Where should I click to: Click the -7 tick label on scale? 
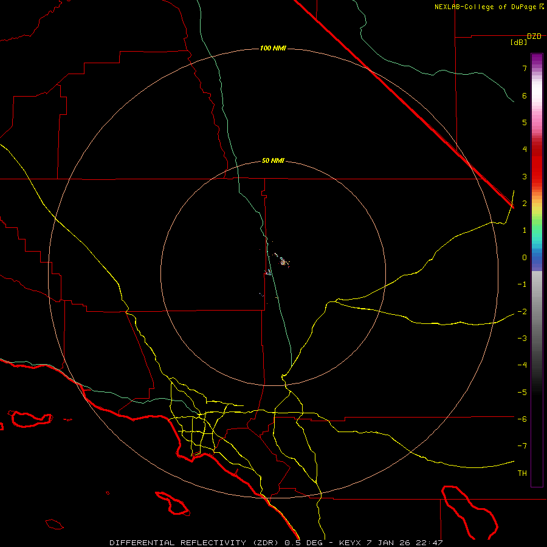pos(522,446)
